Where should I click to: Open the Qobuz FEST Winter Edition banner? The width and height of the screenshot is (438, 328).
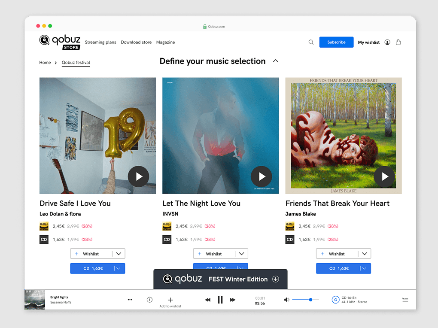pyautogui.click(x=220, y=279)
